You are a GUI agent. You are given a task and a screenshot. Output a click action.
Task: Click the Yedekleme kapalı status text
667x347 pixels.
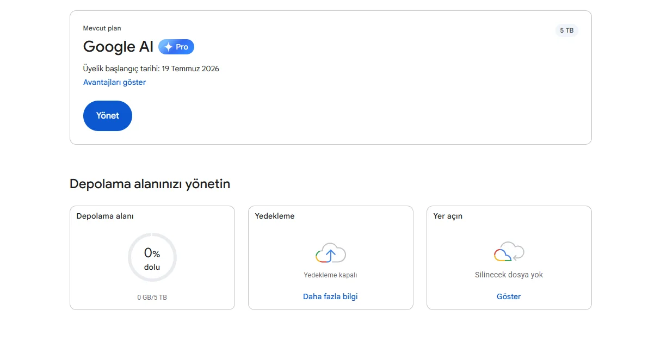pos(330,275)
